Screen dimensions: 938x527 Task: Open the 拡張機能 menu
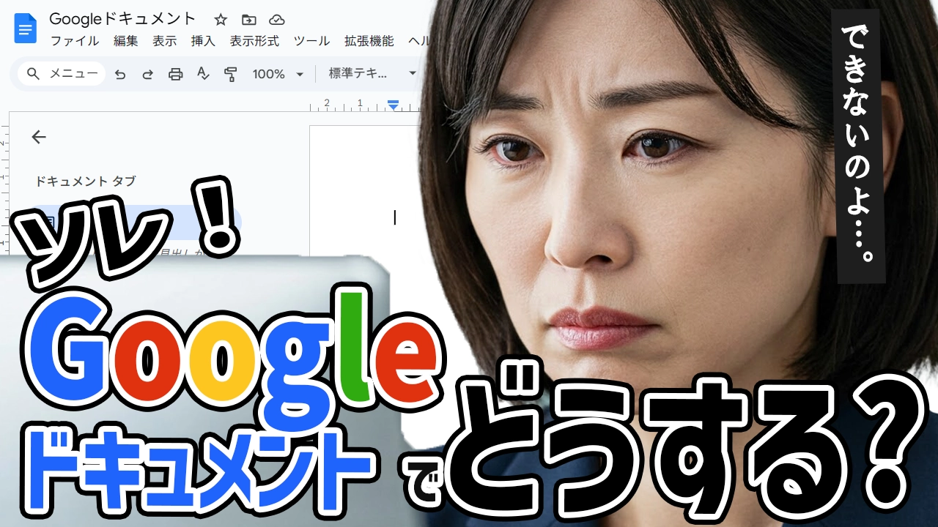point(369,41)
